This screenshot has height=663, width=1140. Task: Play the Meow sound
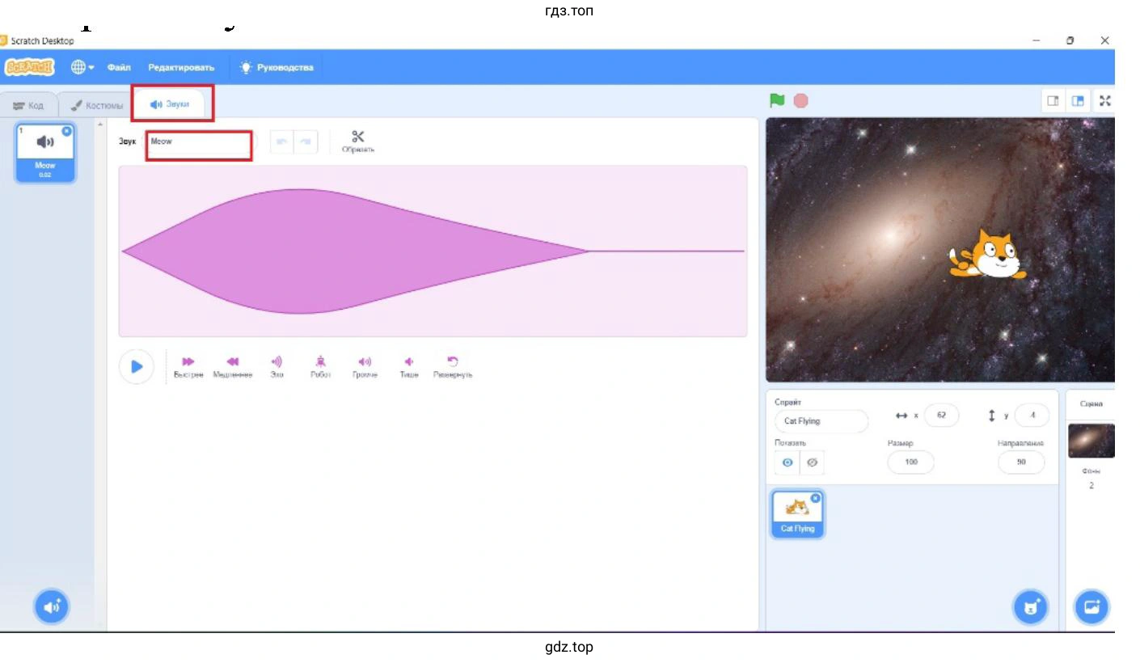(x=137, y=367)
